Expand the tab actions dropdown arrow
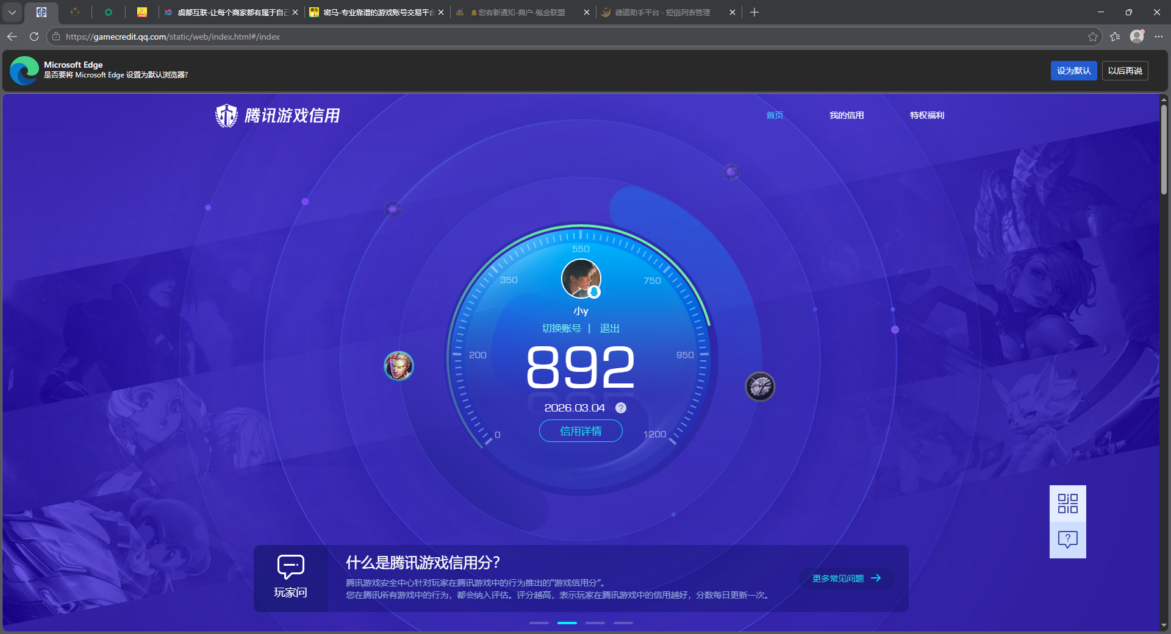 (12, 12)
